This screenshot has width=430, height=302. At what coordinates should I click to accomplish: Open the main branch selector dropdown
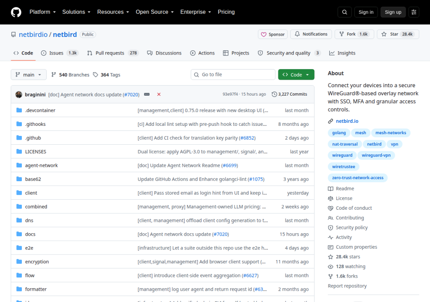(29, 75)
